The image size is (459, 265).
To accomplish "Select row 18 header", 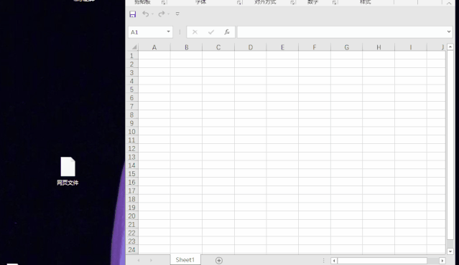I will (131, 199).
